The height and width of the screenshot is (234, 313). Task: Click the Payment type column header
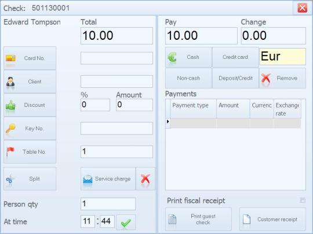(193, 109)
